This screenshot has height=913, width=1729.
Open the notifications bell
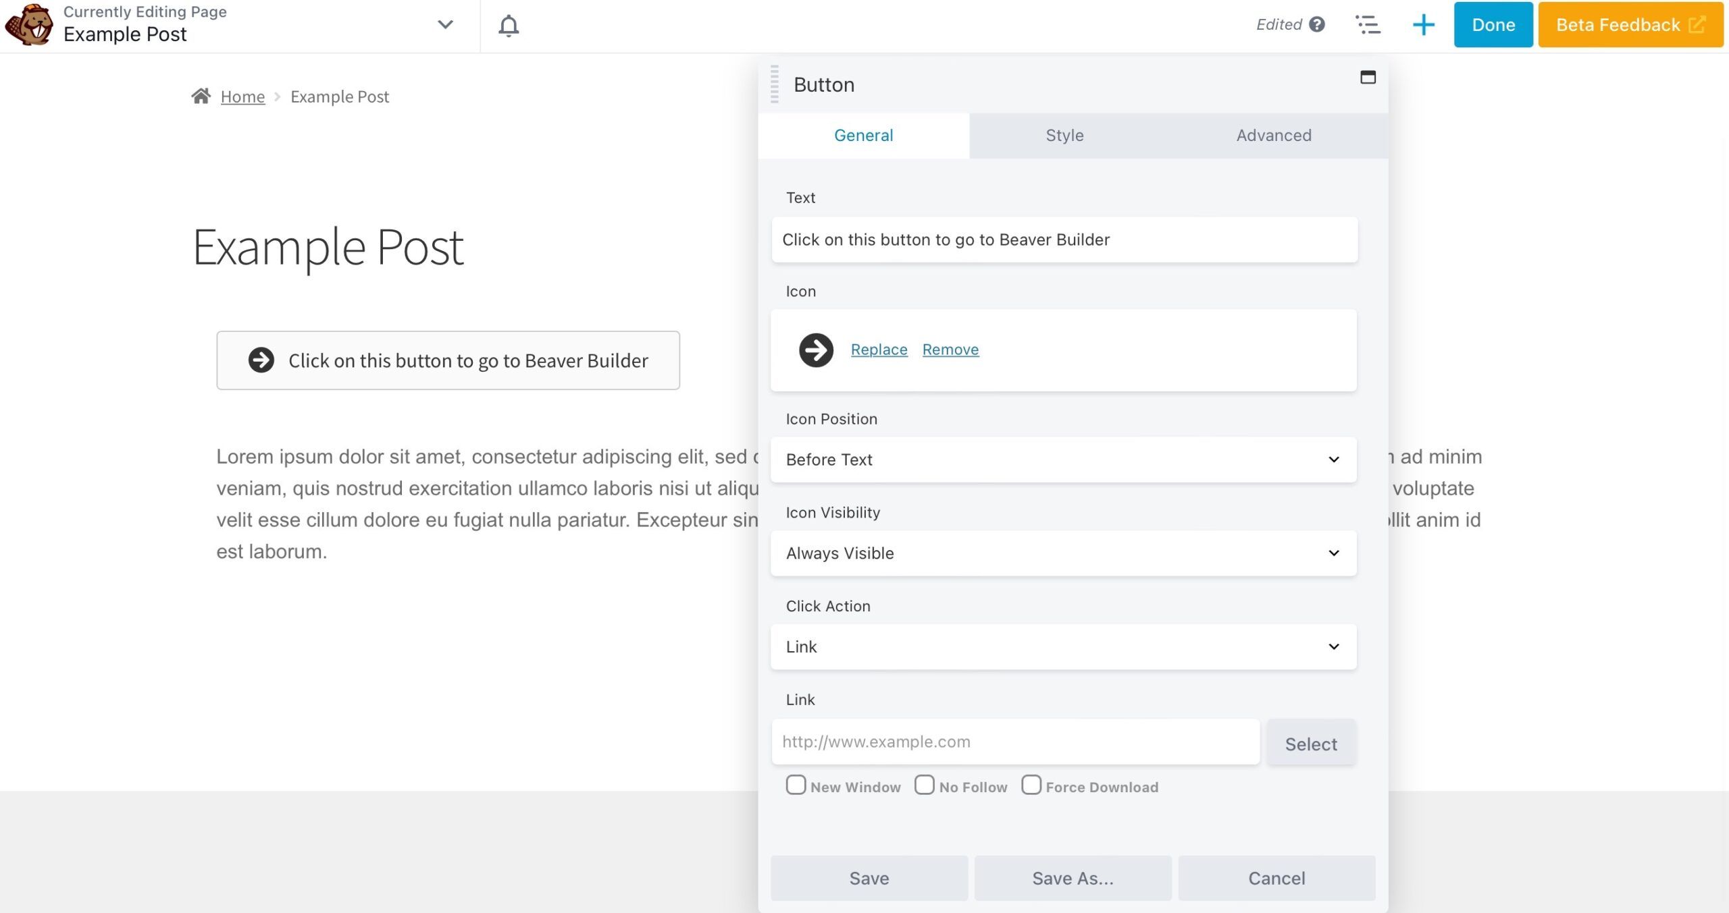509,26
